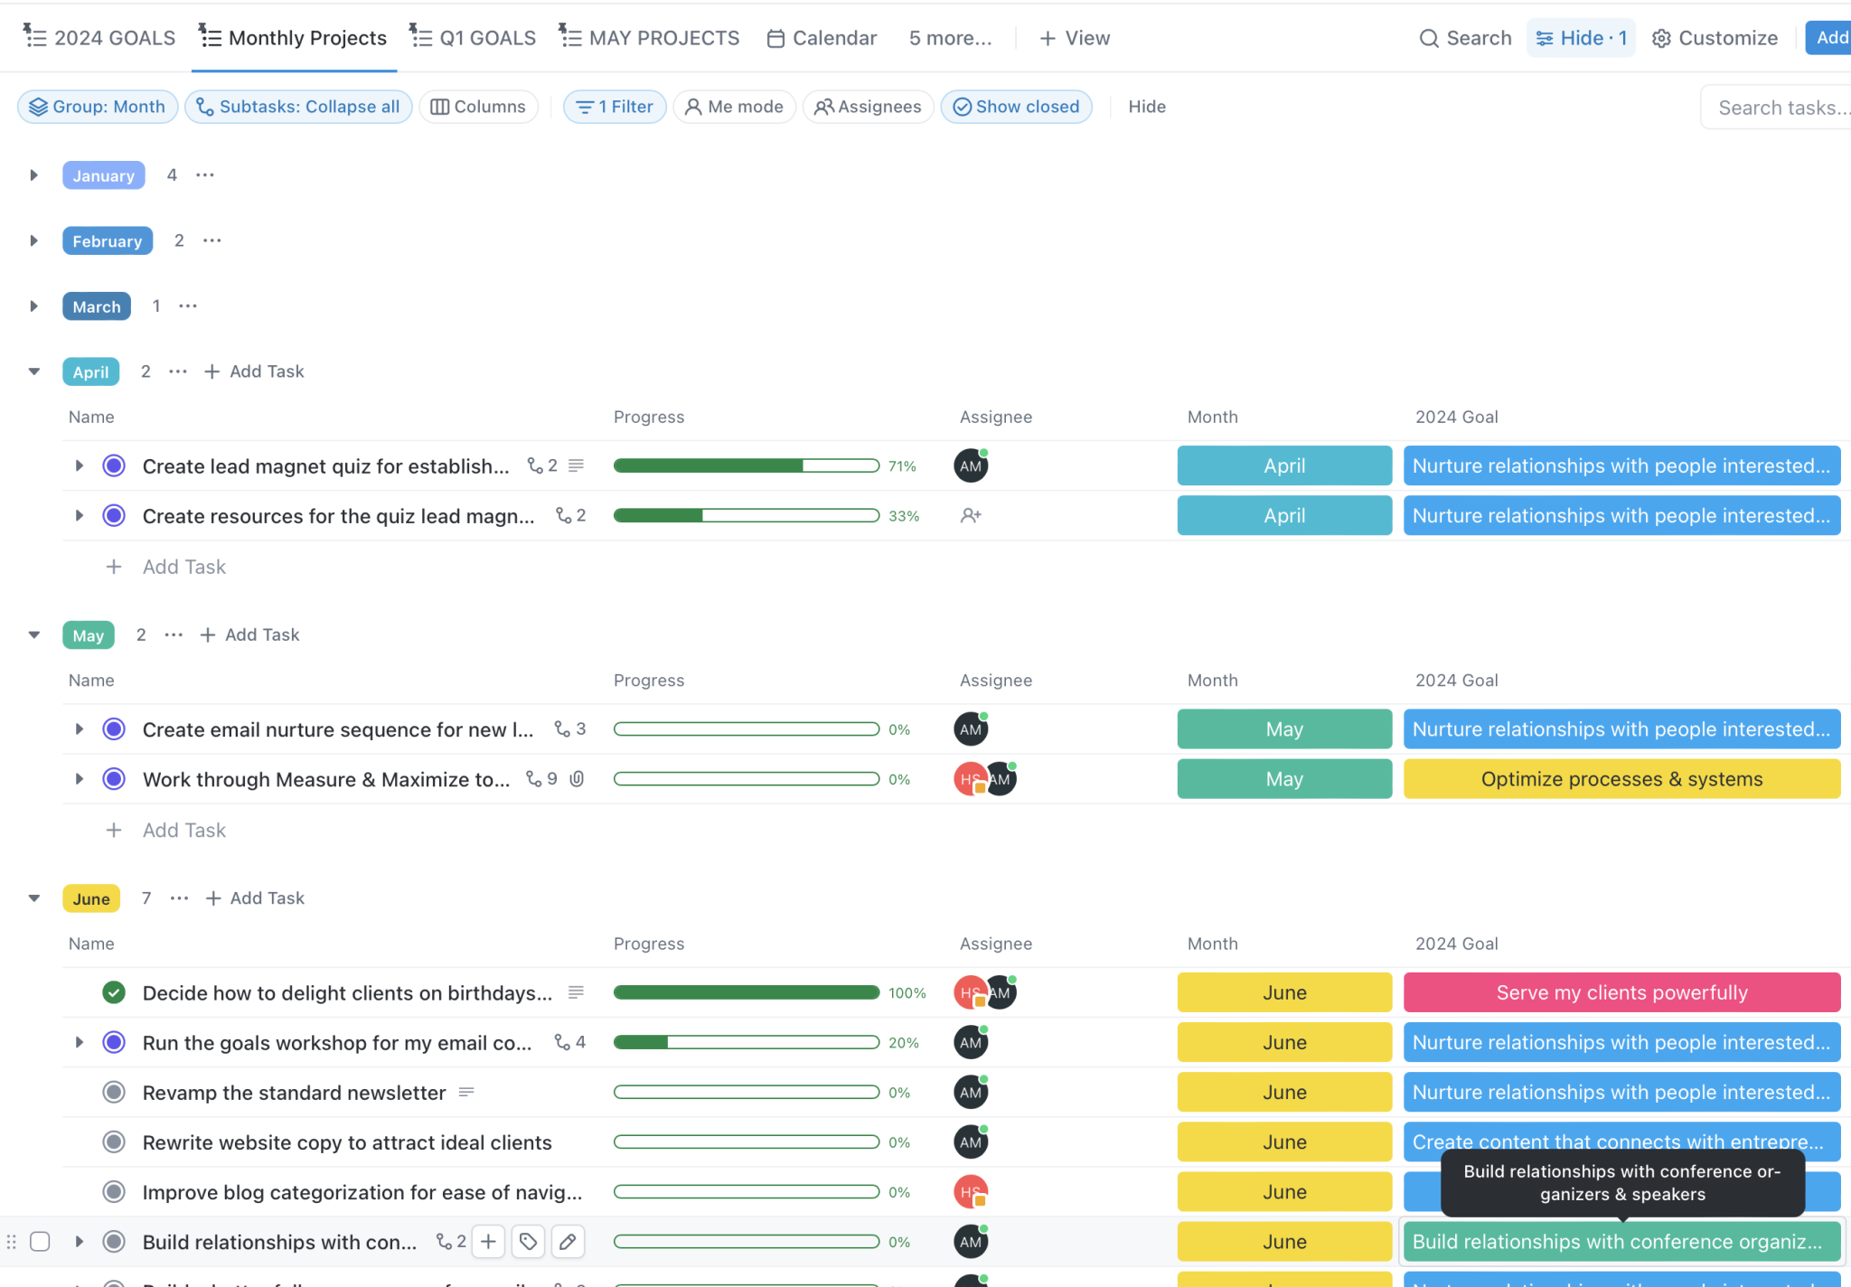This screenshot has height=1287, width=1851.
Task: Tick the checkbox for Build relationships task
Action: (40, 1242)
